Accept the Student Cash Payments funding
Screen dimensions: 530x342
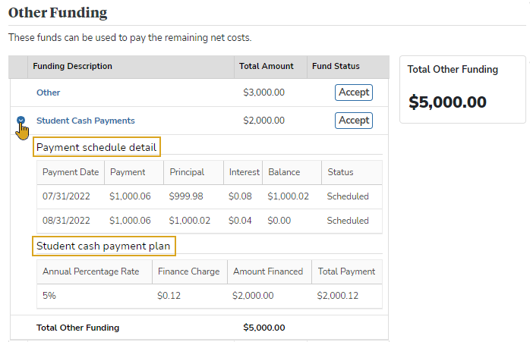354,121
